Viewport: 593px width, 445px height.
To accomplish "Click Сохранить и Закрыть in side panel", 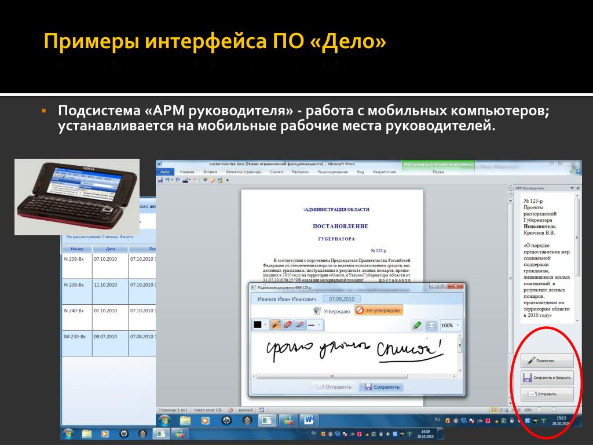I will click(547, 378).
